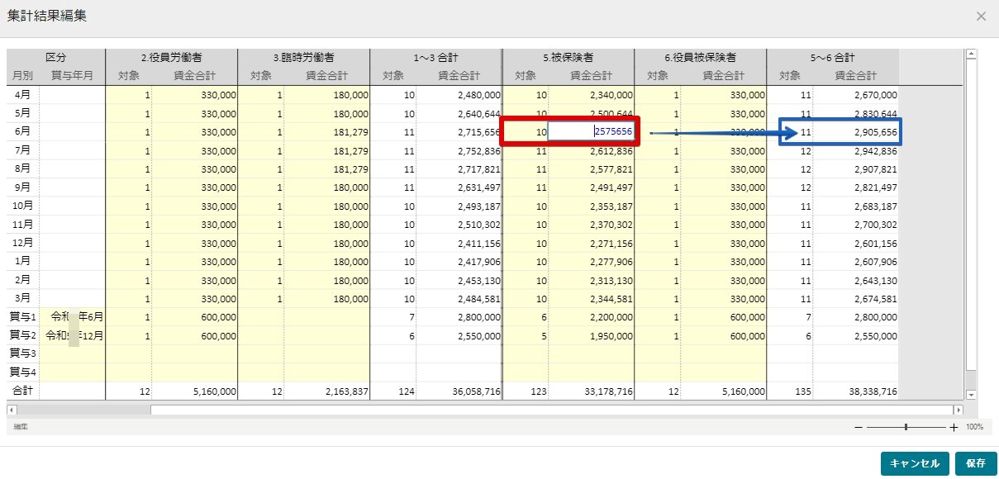Screen dimensions: 999x479
Task: Click the 7月 臨時労働者 cell showing 181,279
Action: tap(326, 150)
